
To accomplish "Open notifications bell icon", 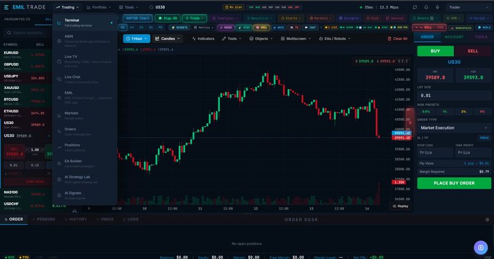I will [426, 7].
